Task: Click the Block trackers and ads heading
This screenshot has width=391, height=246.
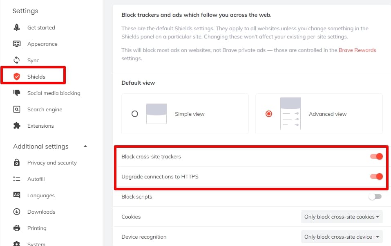Action: pos(197,15)
